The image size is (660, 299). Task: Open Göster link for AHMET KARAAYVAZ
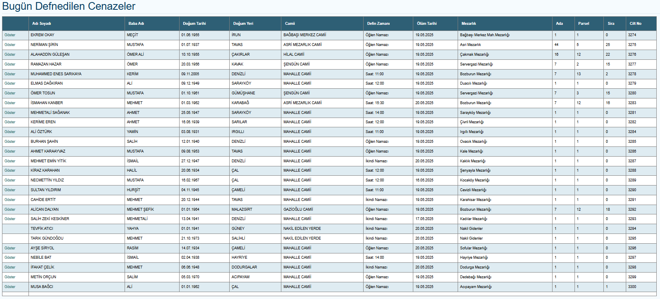[x=10, y=151]
